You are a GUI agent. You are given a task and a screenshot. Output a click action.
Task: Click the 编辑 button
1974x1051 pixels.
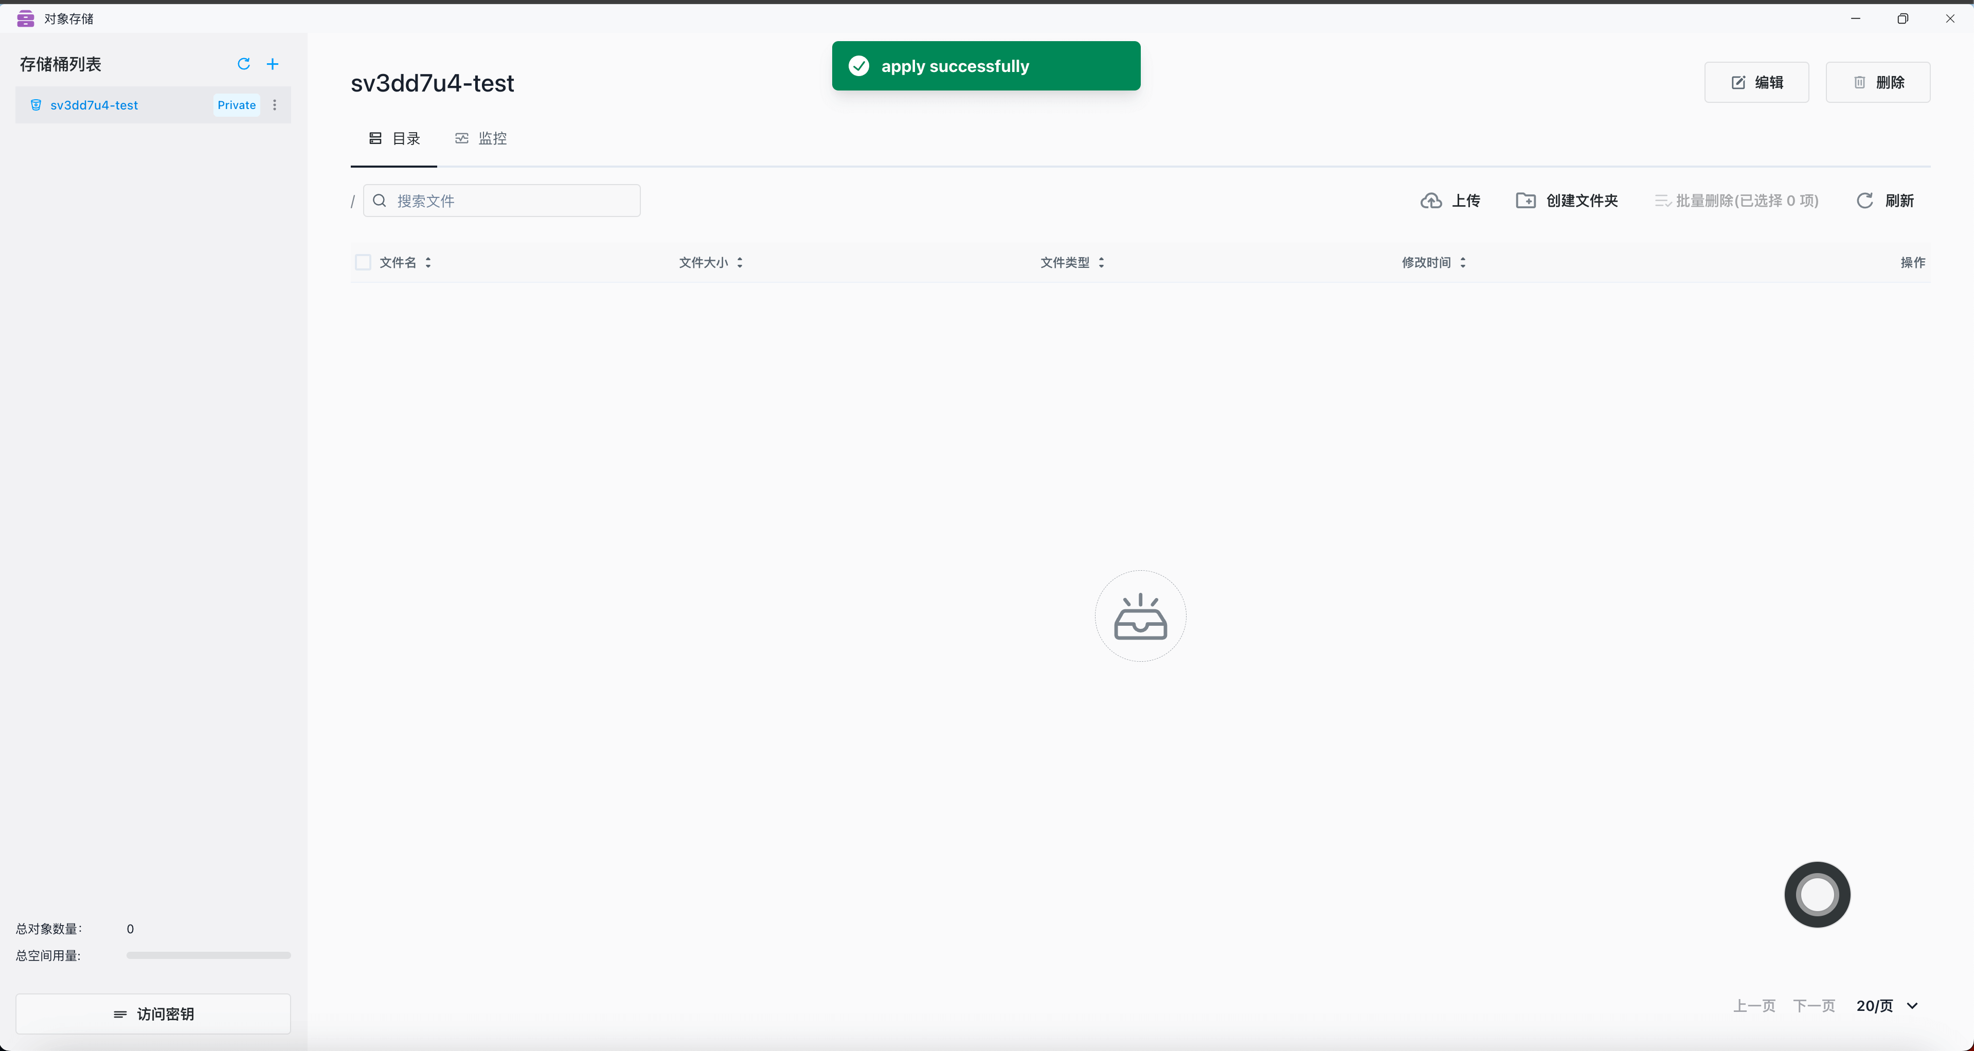[x=1756, y=82]
